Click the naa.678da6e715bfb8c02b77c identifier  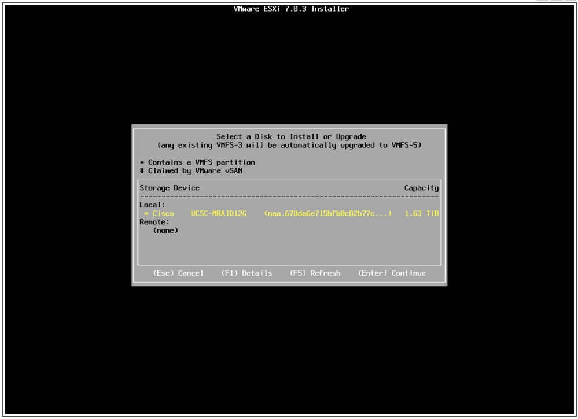(327, 214)
